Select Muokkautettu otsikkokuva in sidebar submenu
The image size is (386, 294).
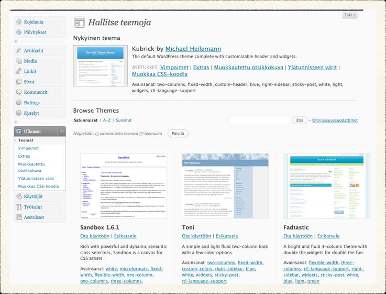point(31,167)
